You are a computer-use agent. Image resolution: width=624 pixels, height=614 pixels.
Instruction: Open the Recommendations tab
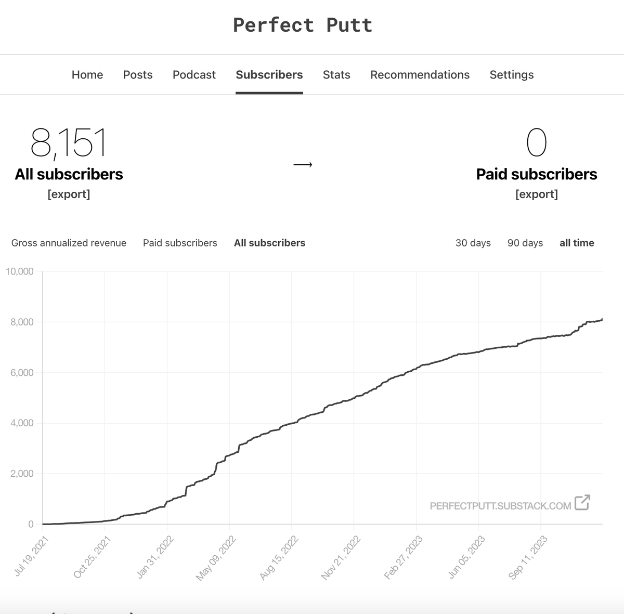(x=420, y=74)
